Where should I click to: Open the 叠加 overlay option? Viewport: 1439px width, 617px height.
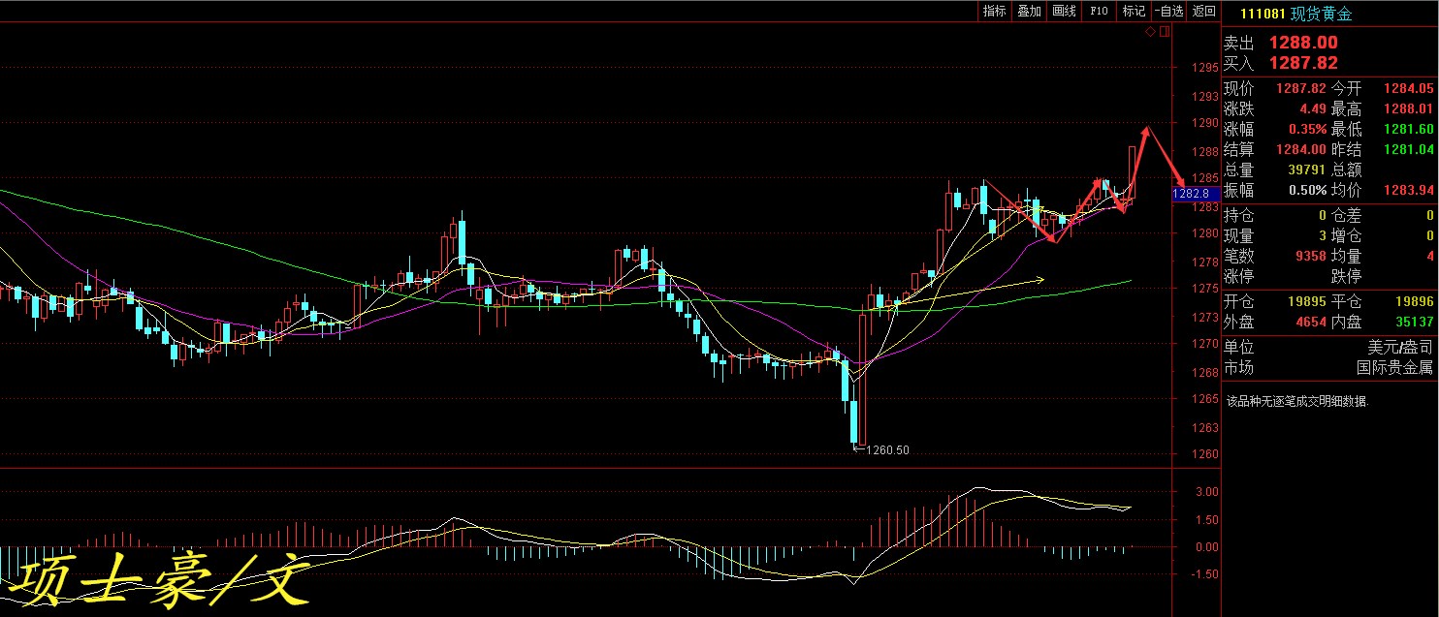coord(1029,12)
